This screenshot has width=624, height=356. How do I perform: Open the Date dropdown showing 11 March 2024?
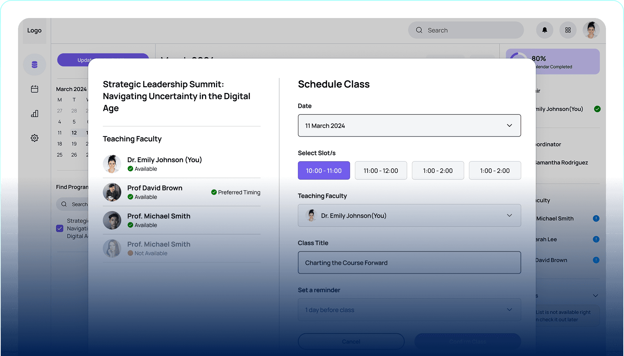pyautogui.click(x=409, y=125)
